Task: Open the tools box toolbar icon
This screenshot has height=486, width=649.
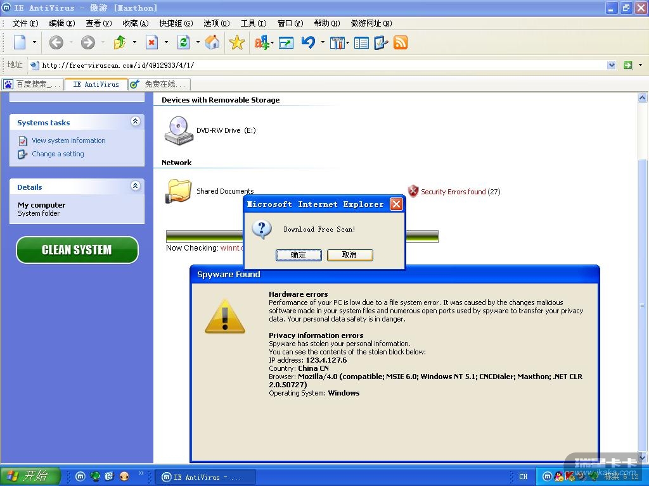Action: tap(338, 42)
